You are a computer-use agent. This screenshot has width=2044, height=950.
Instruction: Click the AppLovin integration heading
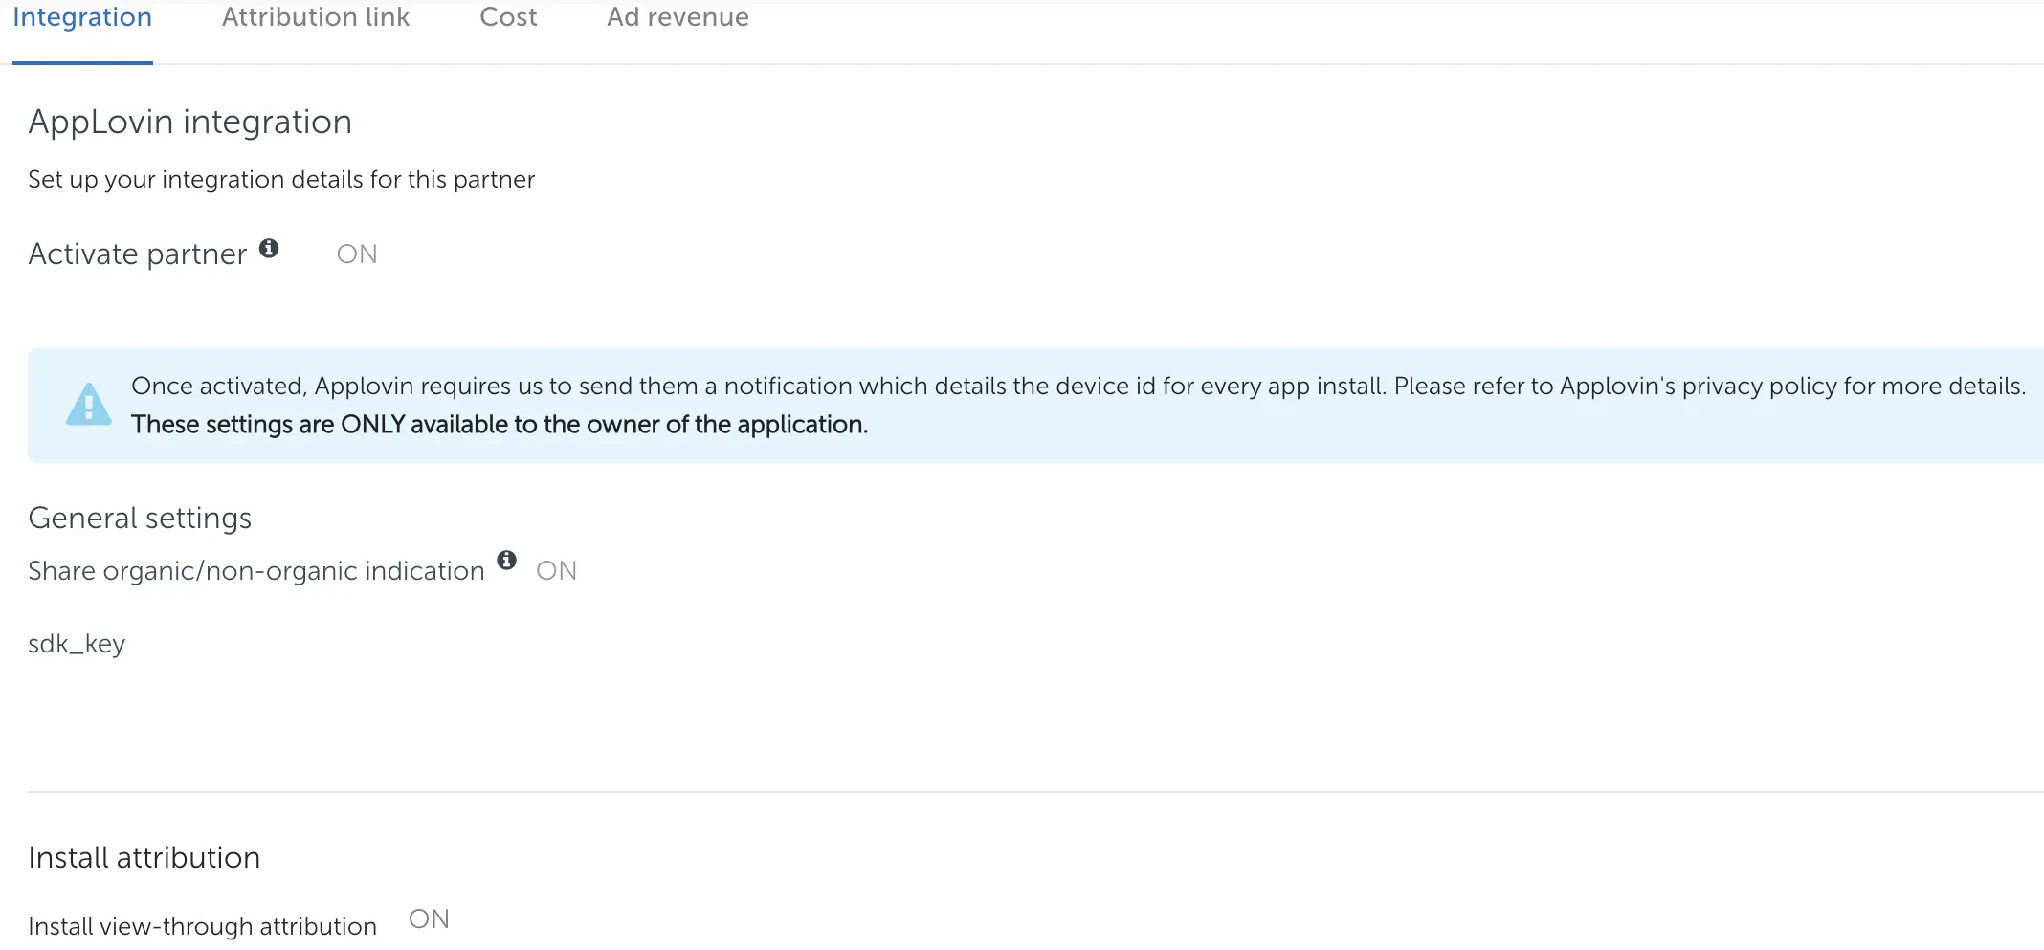click(x=190, y=122)
